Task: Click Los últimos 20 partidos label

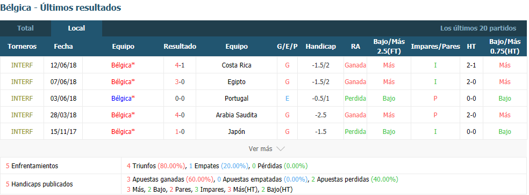Action: [x=478, y=28]
